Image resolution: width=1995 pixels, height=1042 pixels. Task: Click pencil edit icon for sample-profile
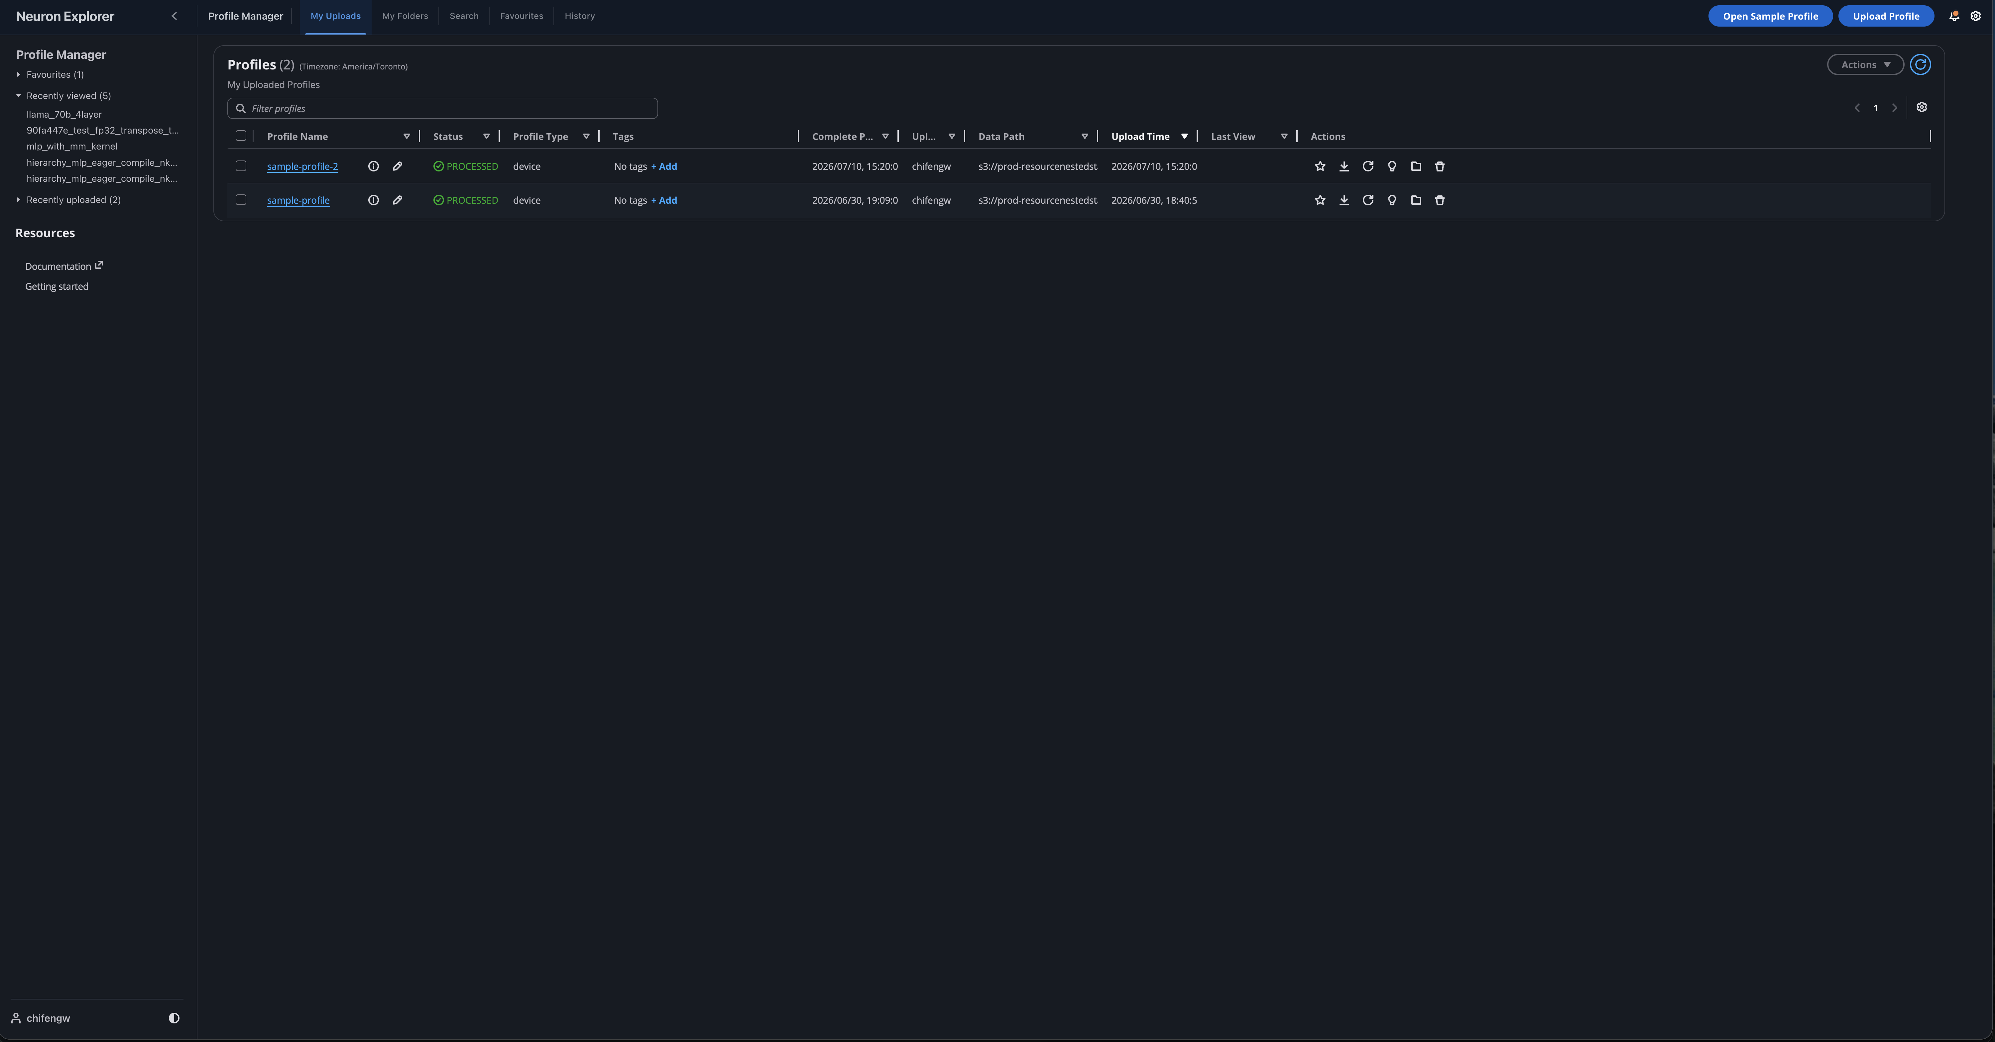coord(397,200)
